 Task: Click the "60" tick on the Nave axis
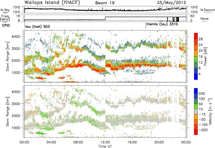(192, 16)
